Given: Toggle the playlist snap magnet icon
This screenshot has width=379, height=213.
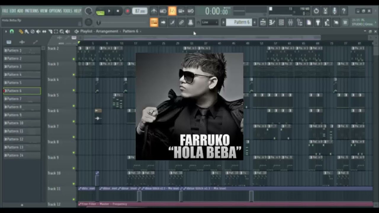Looking at the screenshot, I should (x=12, y=31).
